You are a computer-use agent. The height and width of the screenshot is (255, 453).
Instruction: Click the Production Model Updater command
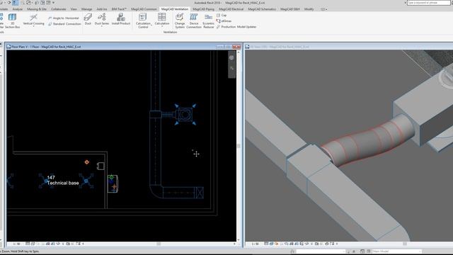236,27
